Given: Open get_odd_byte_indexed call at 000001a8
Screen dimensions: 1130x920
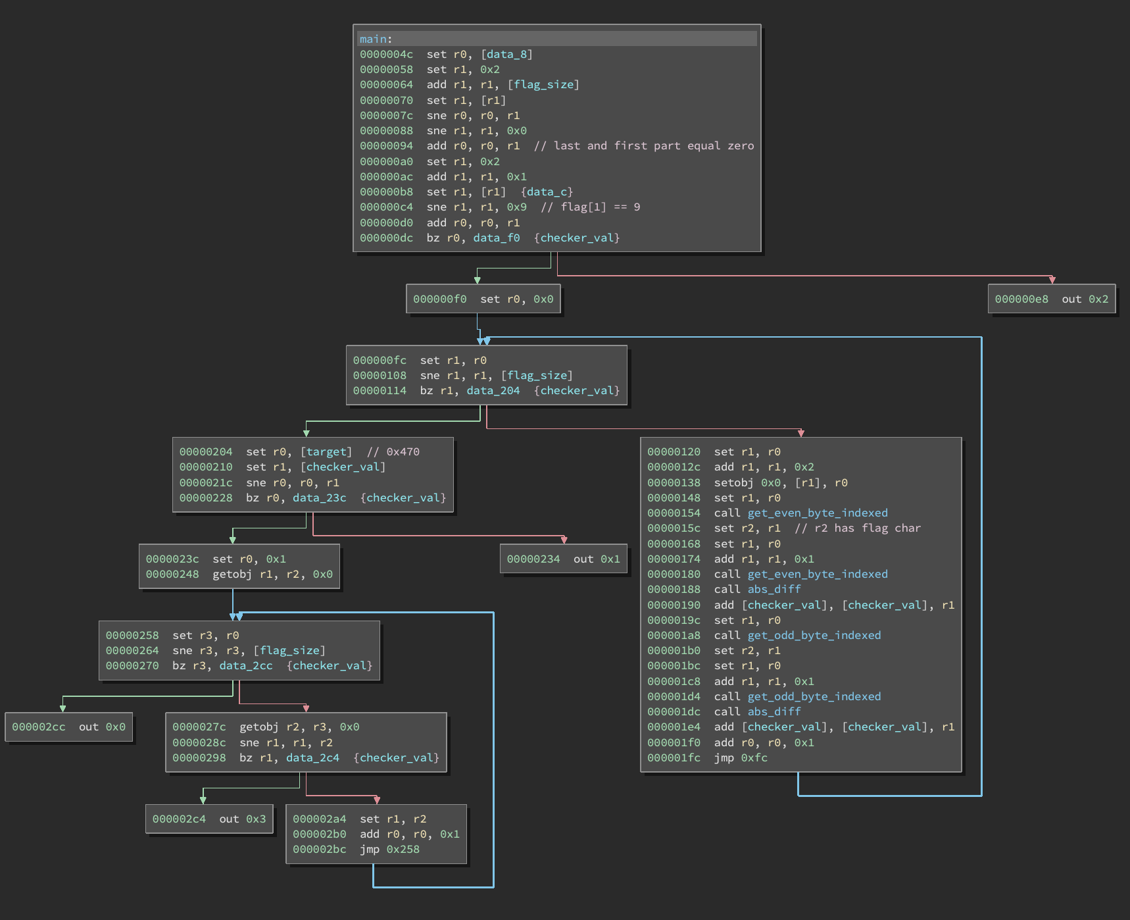Looking at the screenshot, I should click(814, 635).
